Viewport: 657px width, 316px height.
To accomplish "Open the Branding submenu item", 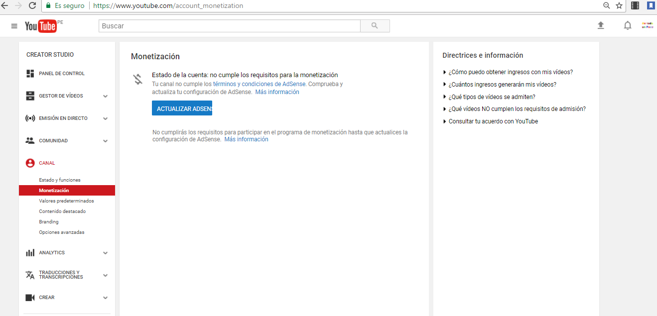I will pyautogui.click(x=49, y=222).
